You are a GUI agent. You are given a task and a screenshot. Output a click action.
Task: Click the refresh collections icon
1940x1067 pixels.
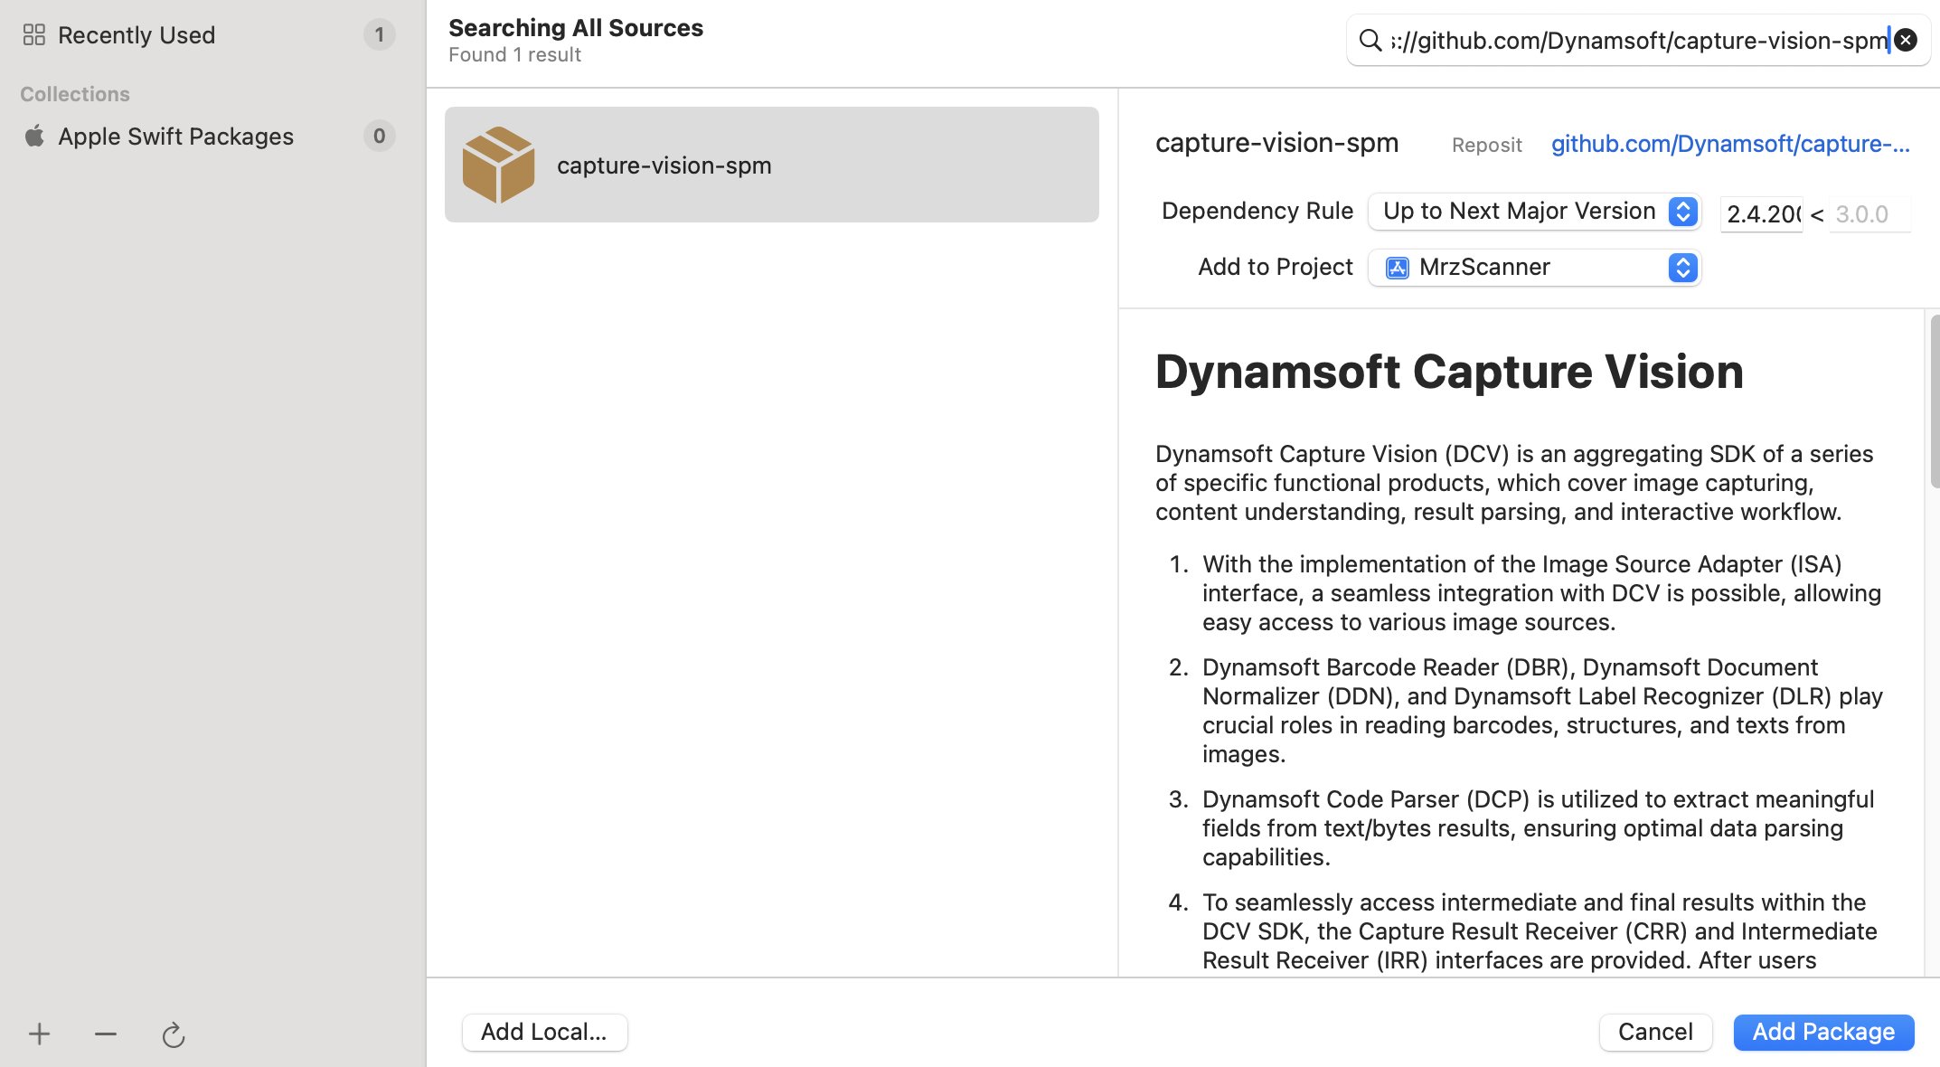pos(173,1034)
